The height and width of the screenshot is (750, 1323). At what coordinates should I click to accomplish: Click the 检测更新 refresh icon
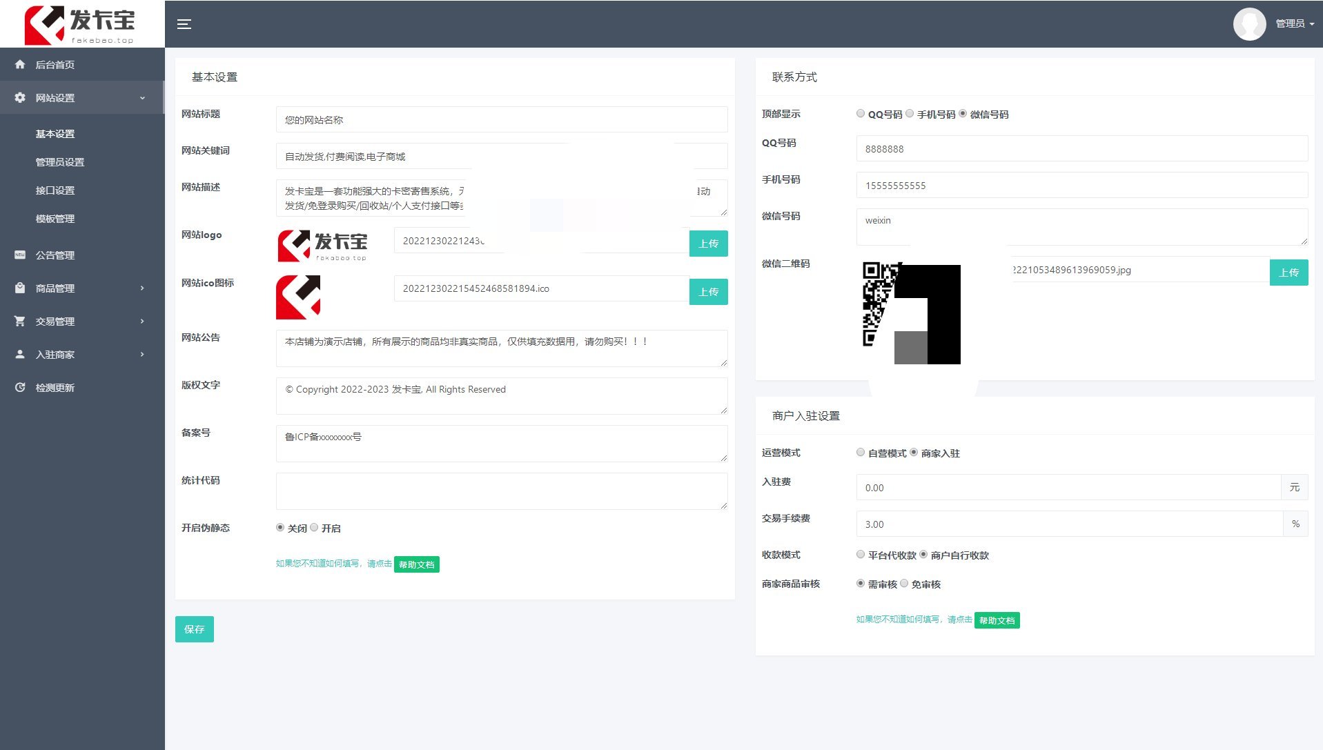pos(20,387)
